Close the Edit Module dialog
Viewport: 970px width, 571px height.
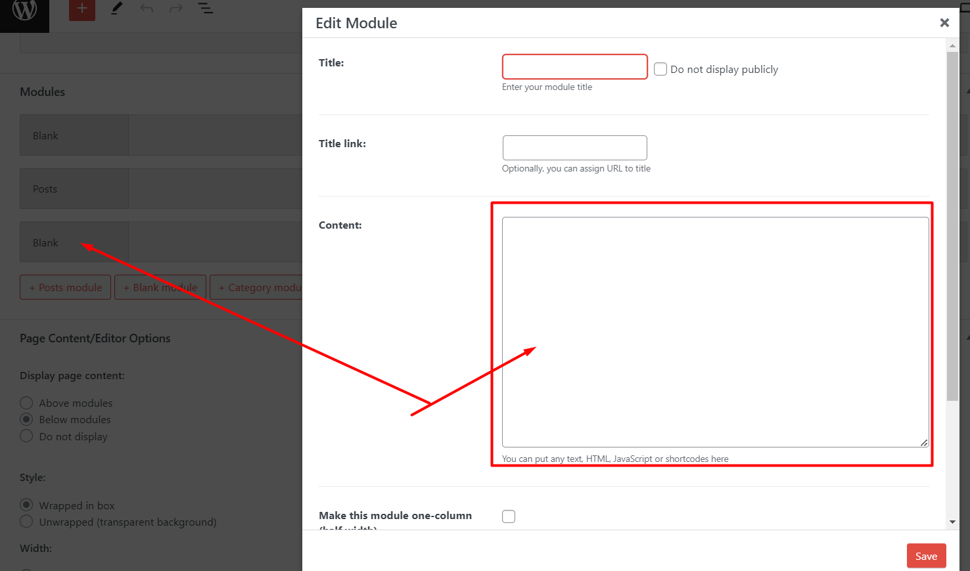[944, 23]
